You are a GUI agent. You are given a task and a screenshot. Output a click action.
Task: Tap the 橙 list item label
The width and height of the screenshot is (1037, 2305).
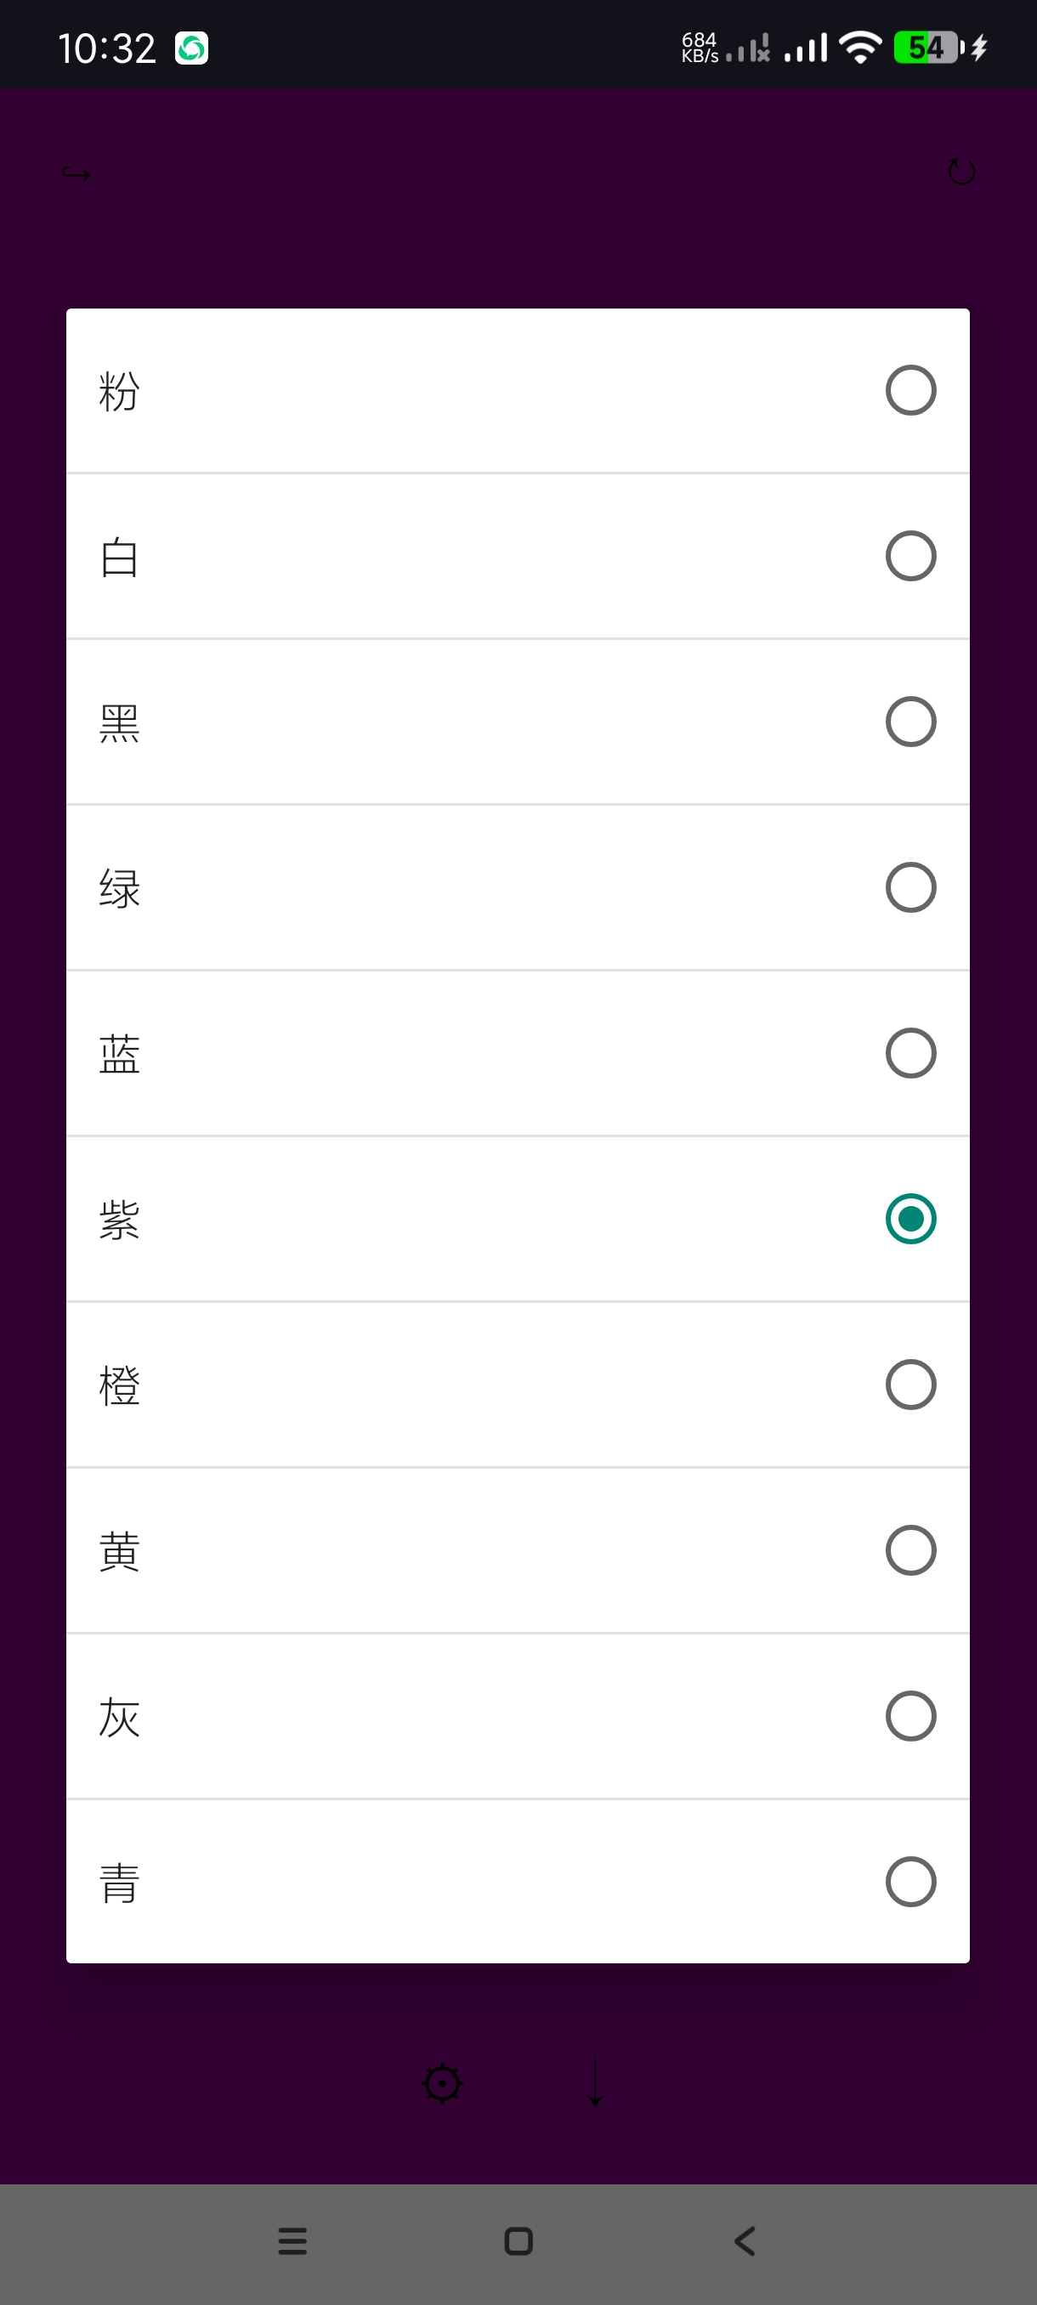pos(120,1385)
